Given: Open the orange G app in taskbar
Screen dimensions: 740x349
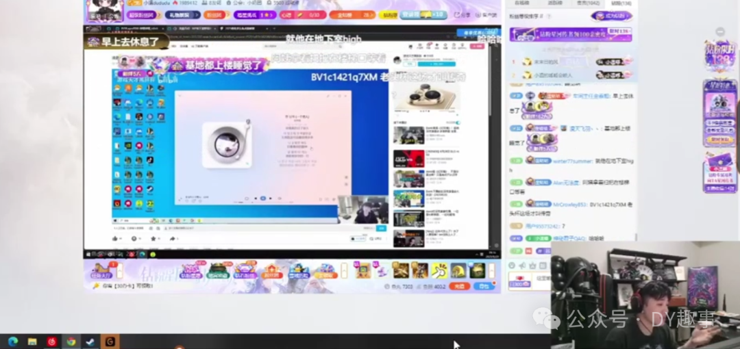Looking at the screenshot, I should 110,341.
